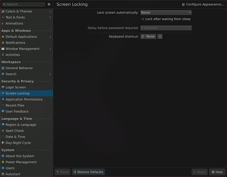The width and height of the screenshot is (227, 177).
Task: Expand the Default Applications chevron
Action: tap(50, 37)
